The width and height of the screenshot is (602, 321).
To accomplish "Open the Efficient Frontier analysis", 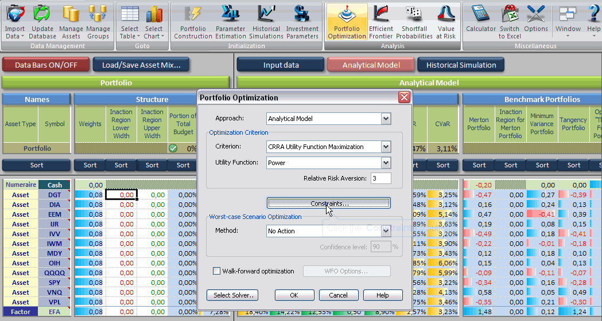I will pyautogui.click(x=381, y=14).
